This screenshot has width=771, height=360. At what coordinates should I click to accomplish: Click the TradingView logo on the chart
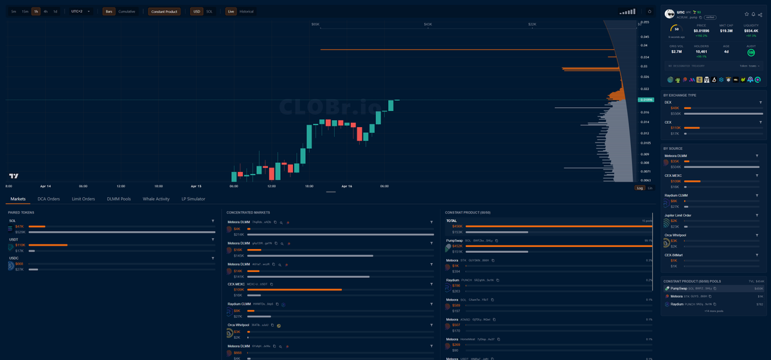click(x=13, y=175)
